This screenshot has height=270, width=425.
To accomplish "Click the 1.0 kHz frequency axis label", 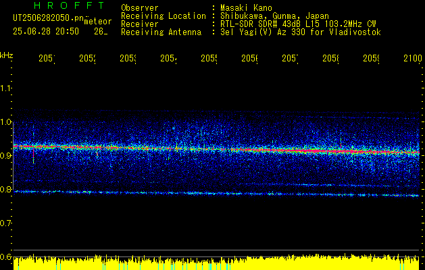I will pos(5,122).
